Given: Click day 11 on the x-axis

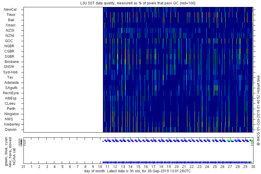Looking at the screenshot, I should (107, 167).
